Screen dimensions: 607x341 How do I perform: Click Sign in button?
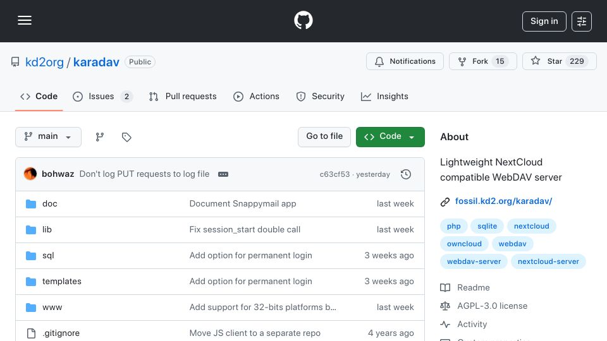[x=544, y=21]
